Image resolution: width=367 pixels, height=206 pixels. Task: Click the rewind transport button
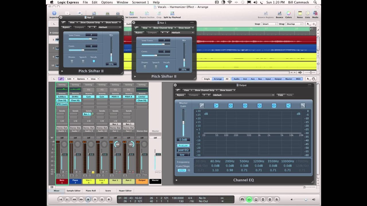(x=74, y=199)
